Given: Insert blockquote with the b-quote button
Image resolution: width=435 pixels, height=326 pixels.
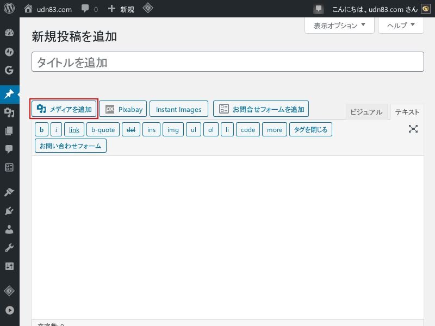Looking at the screenshot, I should click(x=103, y=129).
